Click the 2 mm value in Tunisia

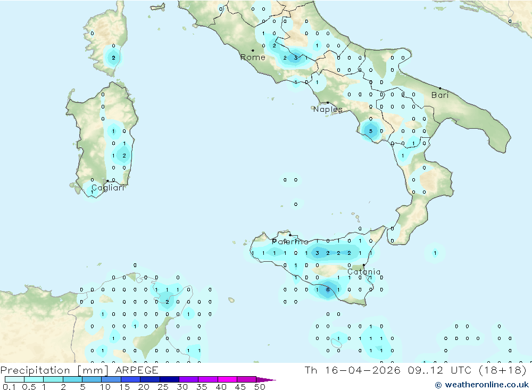tap(167, 302)
